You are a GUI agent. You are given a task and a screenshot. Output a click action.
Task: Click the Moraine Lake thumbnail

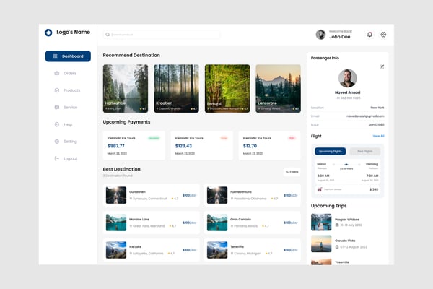click(x=116, y=223)
